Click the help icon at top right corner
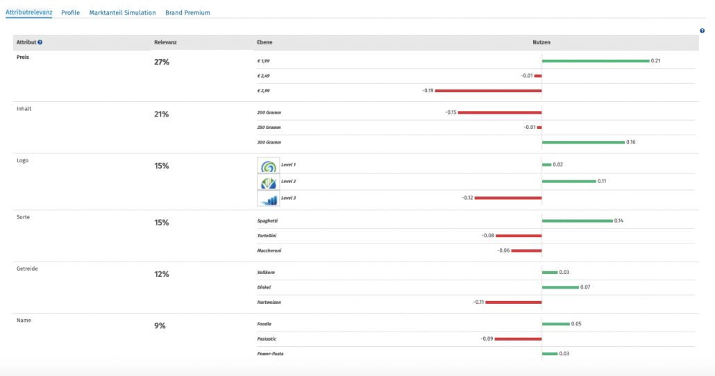Viewport: 715px width, 376px height. tap(702, 31)
